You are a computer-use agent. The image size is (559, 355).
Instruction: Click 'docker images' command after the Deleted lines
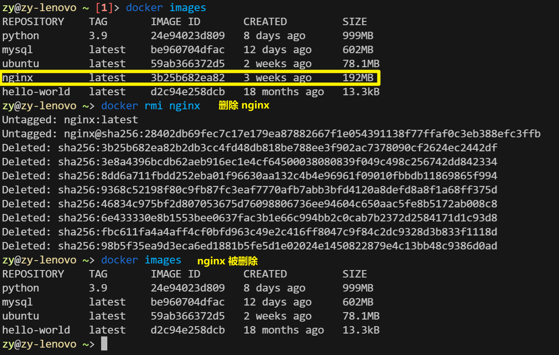[141, 260]
